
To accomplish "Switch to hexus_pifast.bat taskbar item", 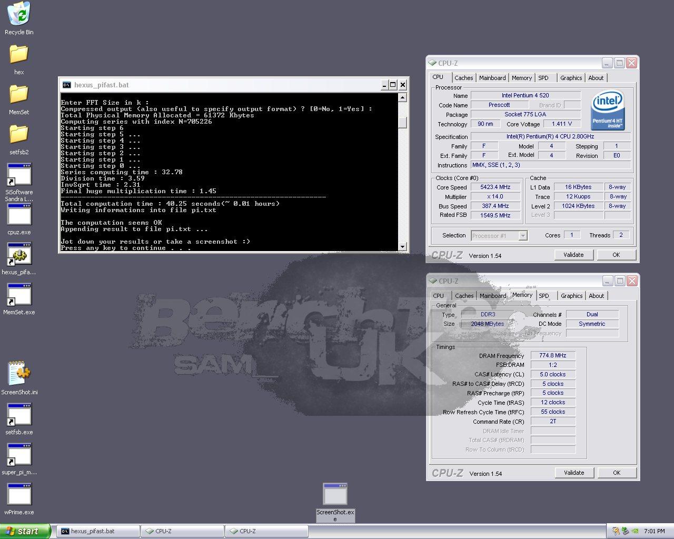I will click(98, 531).
